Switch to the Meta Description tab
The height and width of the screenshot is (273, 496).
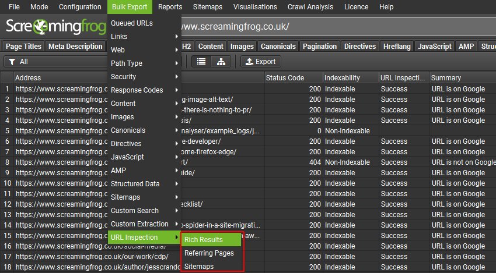point(75,47)
